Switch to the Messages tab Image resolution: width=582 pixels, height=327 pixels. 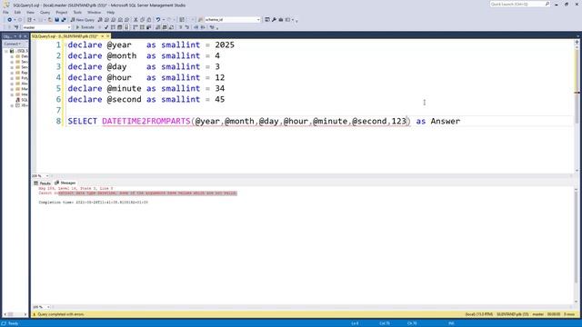tap(65, 183)
